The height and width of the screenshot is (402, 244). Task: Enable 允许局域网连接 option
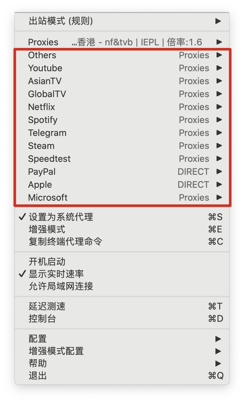(x=61, y=286)
